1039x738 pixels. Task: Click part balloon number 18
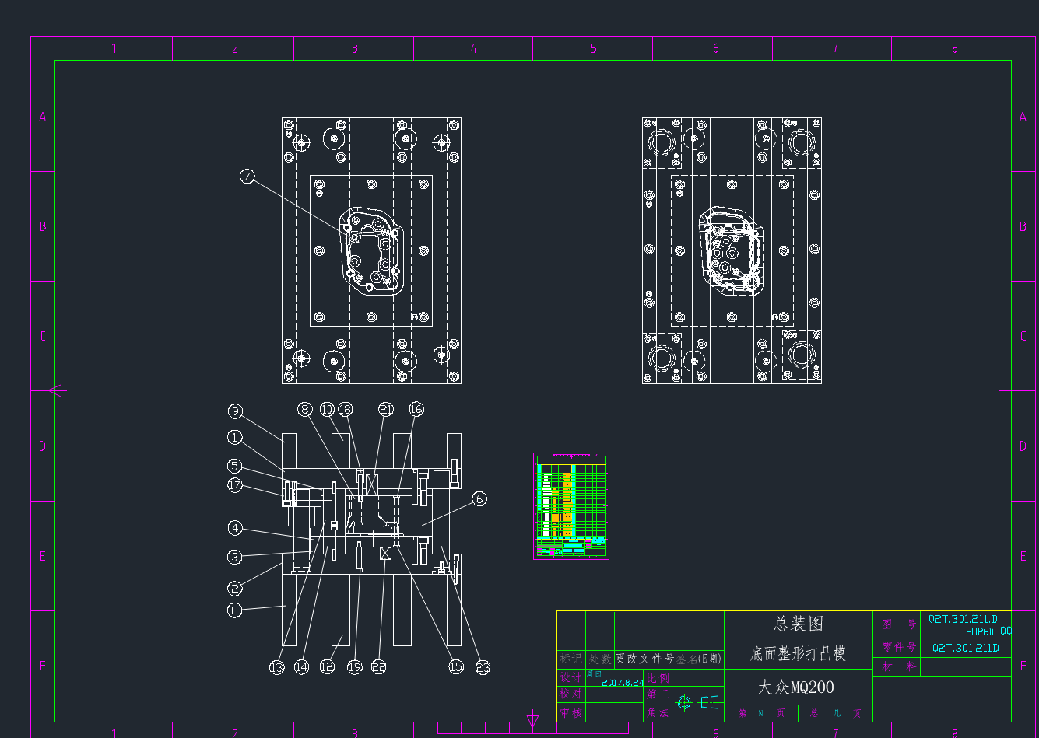tap(345, 409)
